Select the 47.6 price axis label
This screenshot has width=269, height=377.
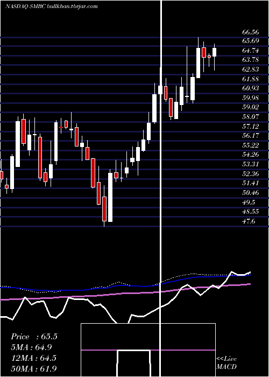(x=249, y=221)
